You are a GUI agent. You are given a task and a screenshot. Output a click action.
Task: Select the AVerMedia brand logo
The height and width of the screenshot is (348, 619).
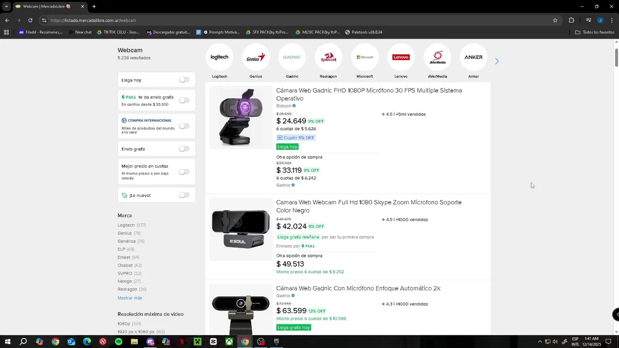tap(437, 57)
